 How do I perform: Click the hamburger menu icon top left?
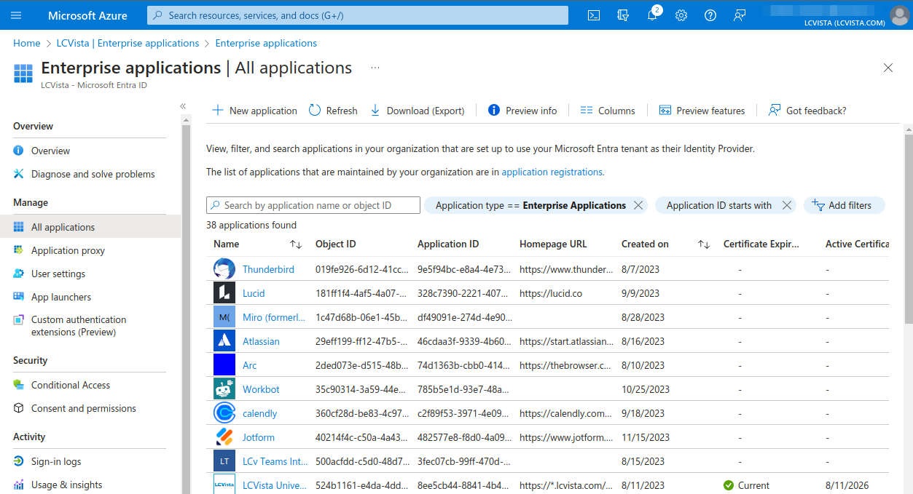point(15,15)
